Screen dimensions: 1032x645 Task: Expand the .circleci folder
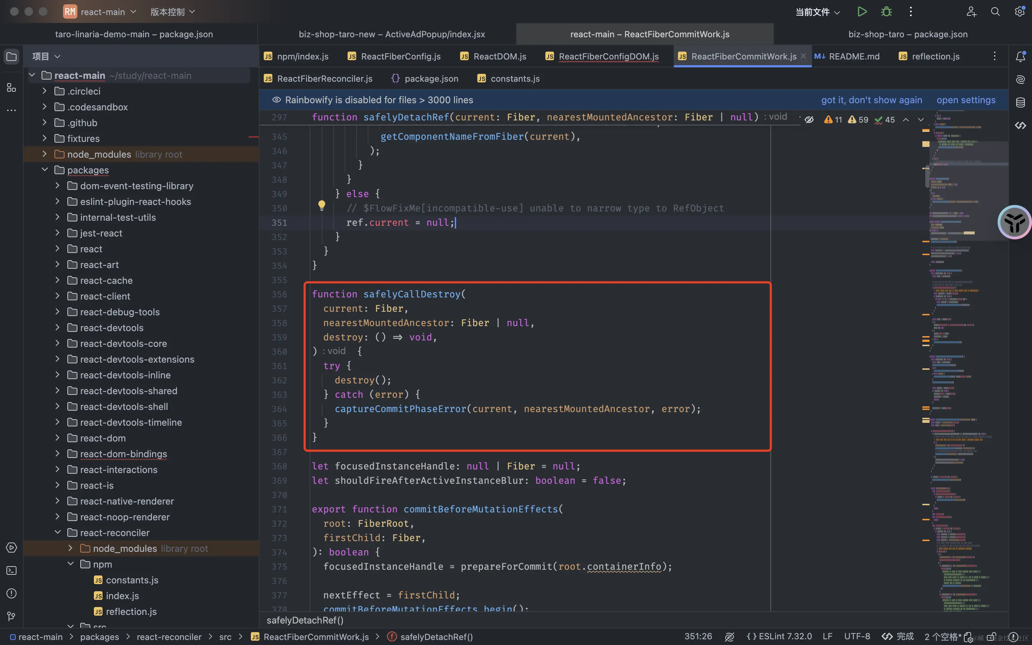click(x=44, y=91)
